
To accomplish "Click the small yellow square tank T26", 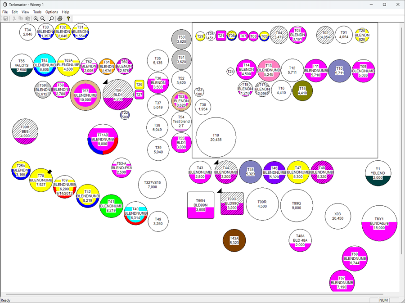I will click(139, 85).
